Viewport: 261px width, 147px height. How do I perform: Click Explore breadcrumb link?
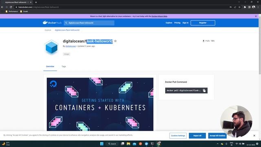(x=48, y=30)
